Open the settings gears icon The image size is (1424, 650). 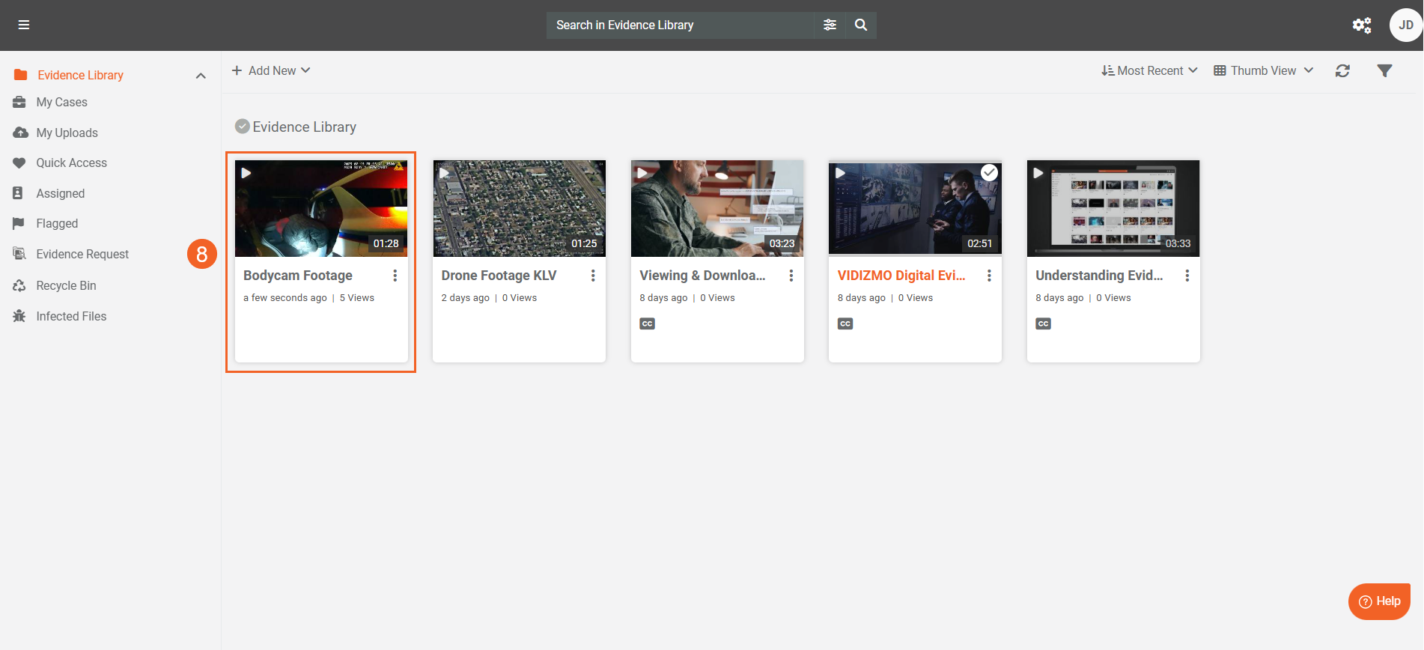pyautogui.click(x=1361, y=25)
